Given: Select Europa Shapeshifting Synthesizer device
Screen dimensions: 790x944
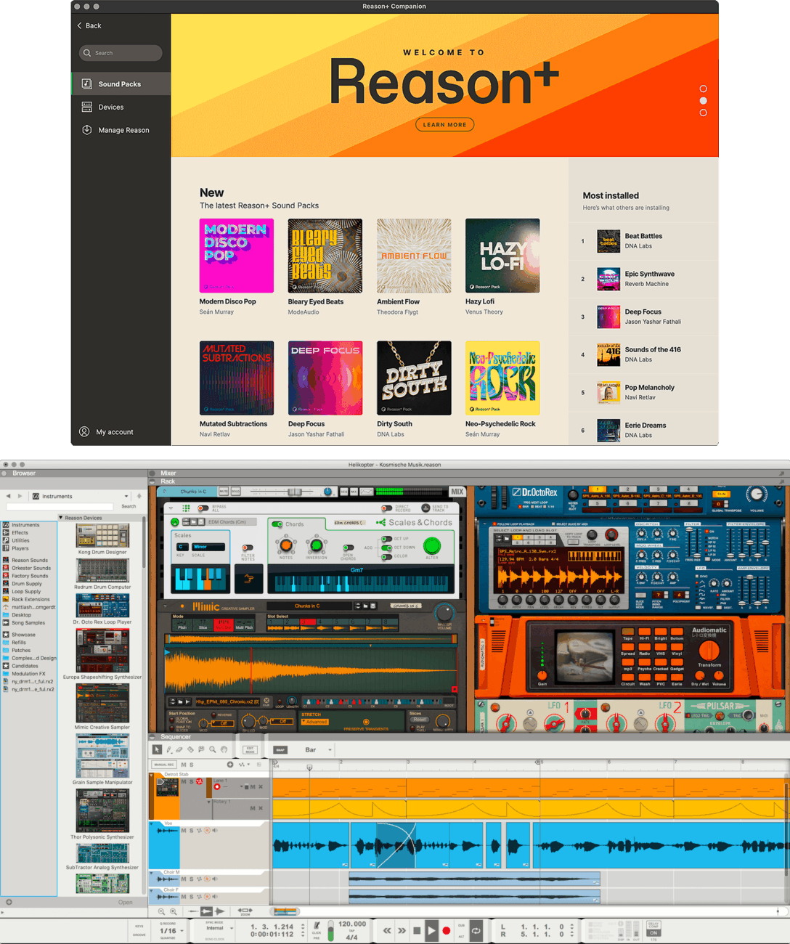Looking at the screenshot, I should (102, 651).
